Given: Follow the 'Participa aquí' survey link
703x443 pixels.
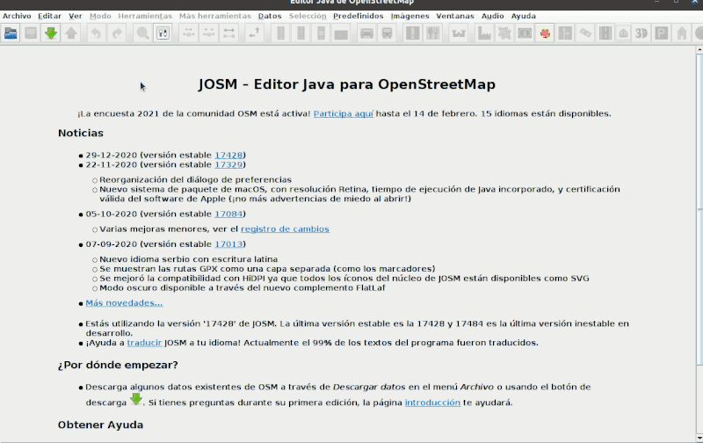Looking at the screenshot, I should (344, 113).
